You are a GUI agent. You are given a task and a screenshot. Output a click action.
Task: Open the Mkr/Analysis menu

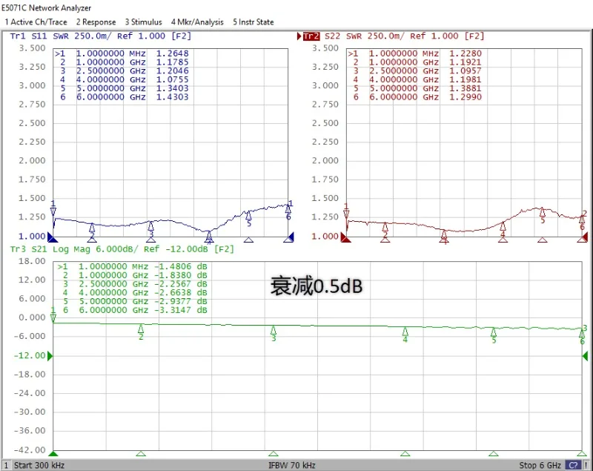coord(197,22)
